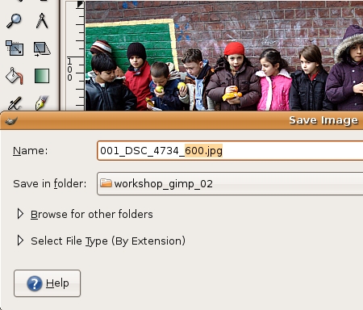
Task: Click the folder icon beside workshop_gimp_02
Action: click(x=106, y=183)
